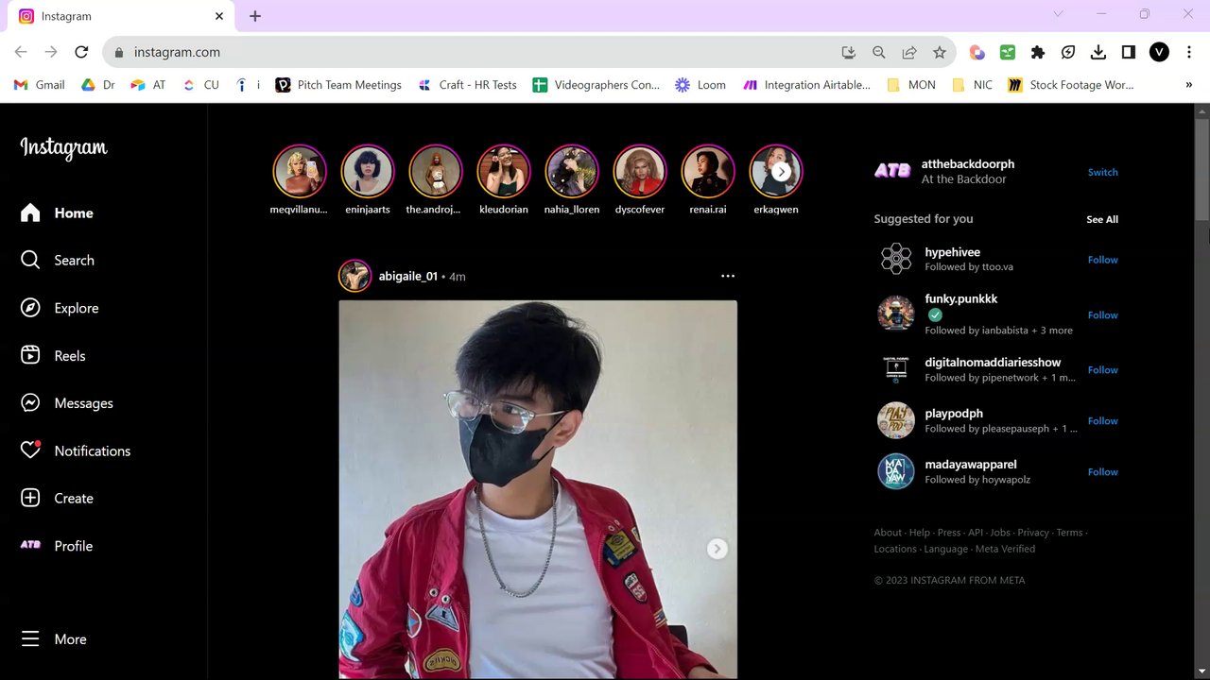Image resolution: width=1210 pixels, height=680 pixels.
Task: Follow hypehivee
Action: 1102,260
